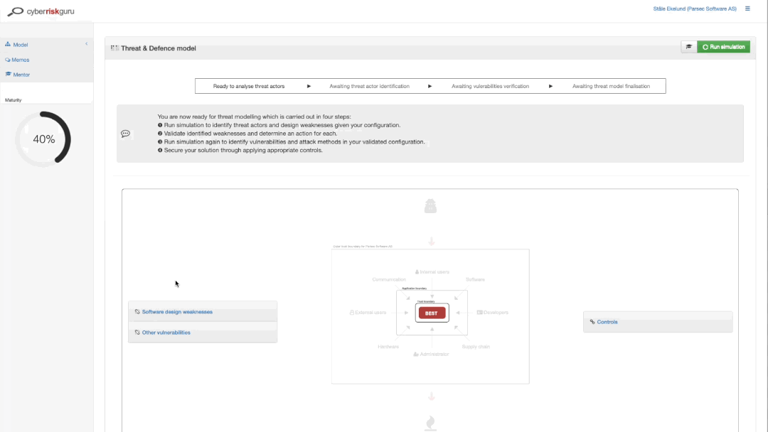Image resolution: width=768 pixels, height=432 pixels.
Task: Expand the Controls panel
Action: pos(607,322)
